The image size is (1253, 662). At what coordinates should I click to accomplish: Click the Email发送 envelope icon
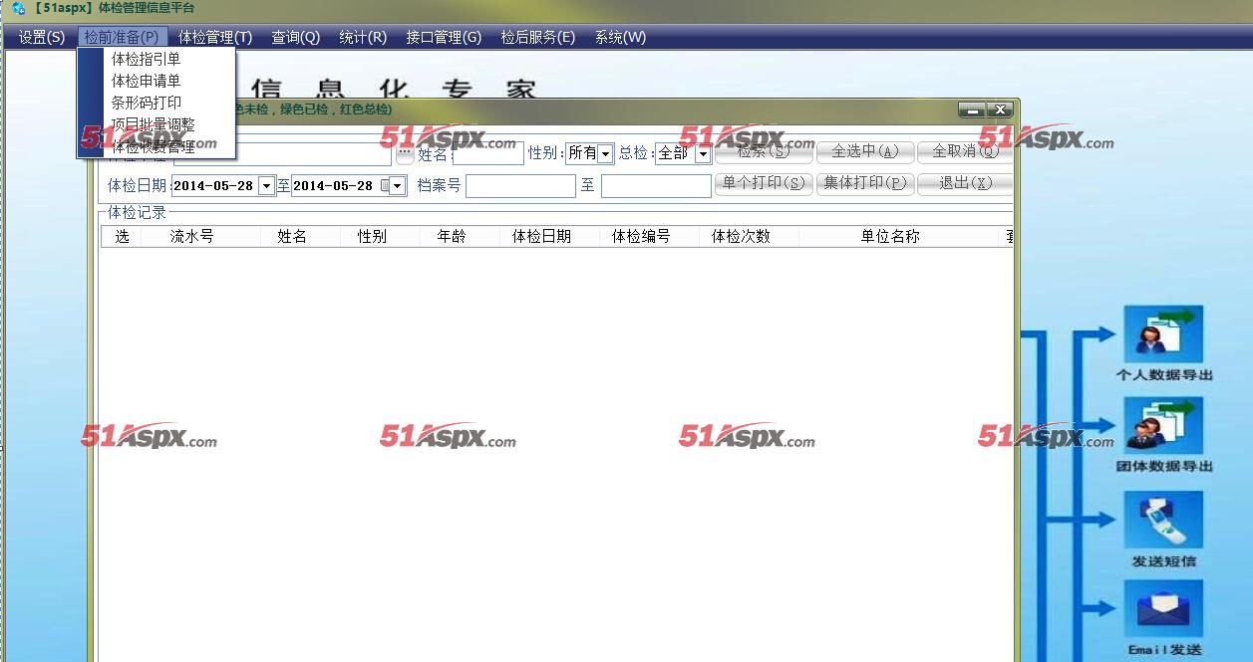pyautogui.click(x=1163, y=609)
